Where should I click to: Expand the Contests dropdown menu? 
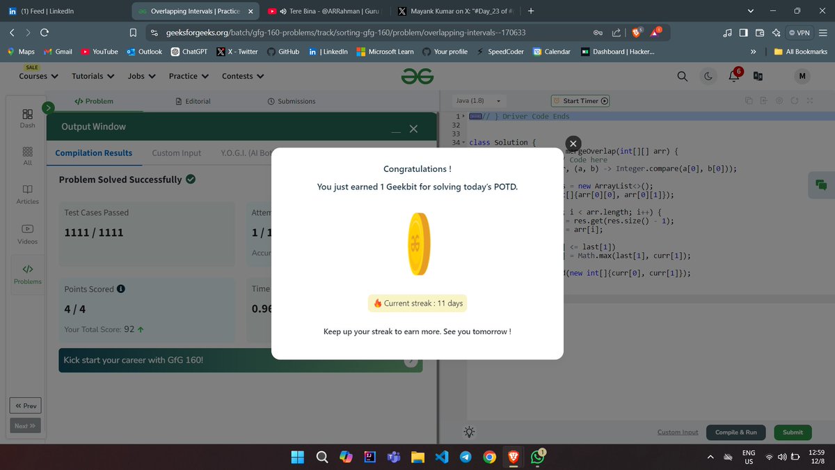[243, 76]
